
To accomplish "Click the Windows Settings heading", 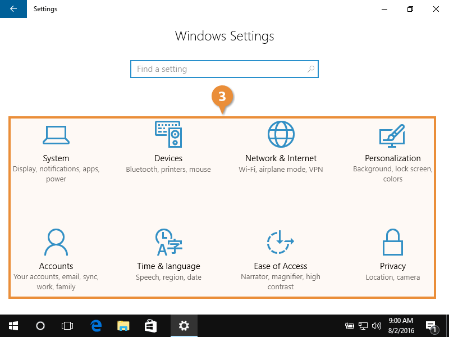I will 224,36.
